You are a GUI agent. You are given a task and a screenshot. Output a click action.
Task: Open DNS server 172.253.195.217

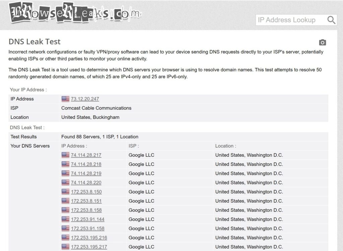click(x=89, y=247)
